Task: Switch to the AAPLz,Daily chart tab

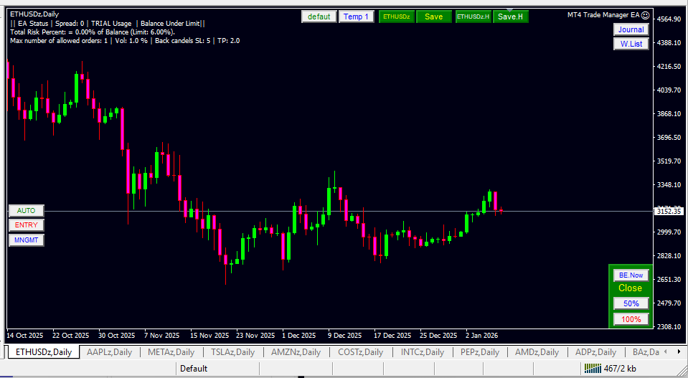Action: click(x=110, y=352)
